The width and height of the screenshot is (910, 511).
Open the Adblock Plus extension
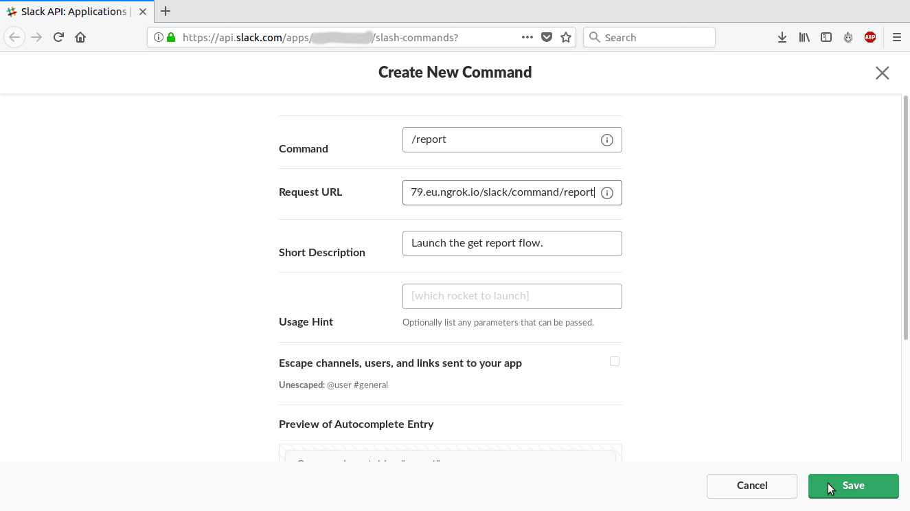pyautogui.click(x=870, y=37)
